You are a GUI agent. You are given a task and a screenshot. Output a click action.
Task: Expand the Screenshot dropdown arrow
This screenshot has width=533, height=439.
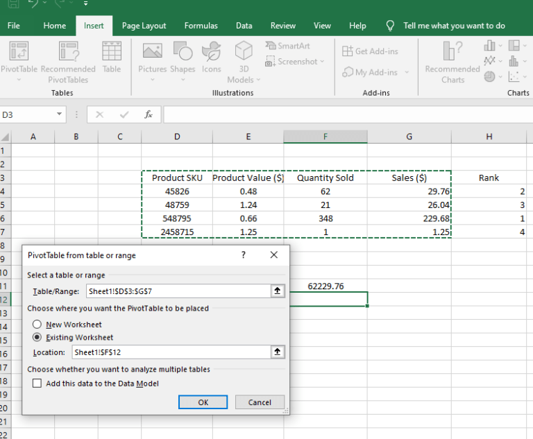tap(321, 62)
